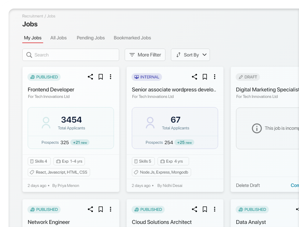Click the applicant person icon on Senior associate card
The height and width of the screenshot is (227, 299).
click(x=150, y=123)
